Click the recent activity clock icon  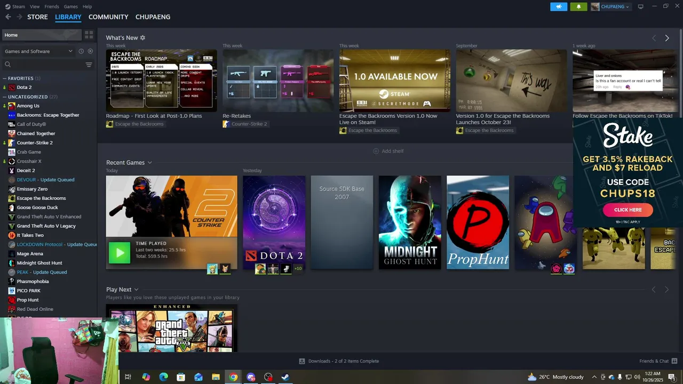[x=81, y=51]
